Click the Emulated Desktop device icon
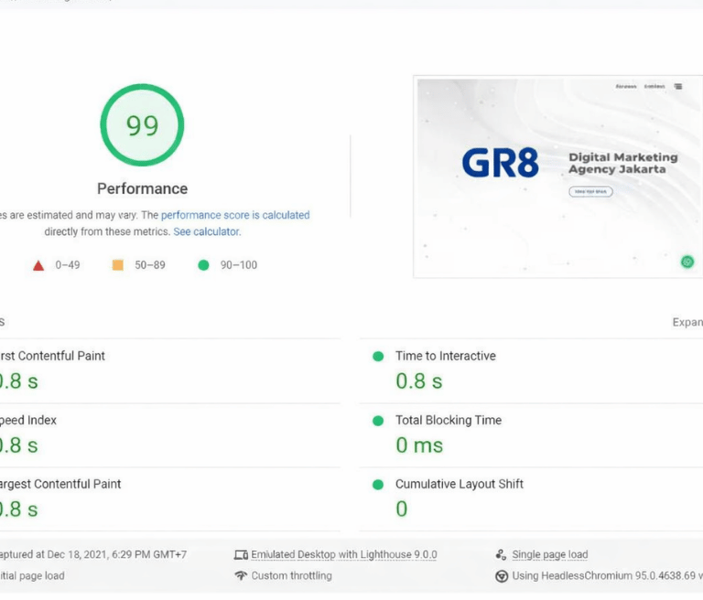 click(241, 555)
